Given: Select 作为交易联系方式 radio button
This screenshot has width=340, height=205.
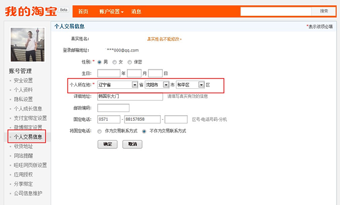Looking at the screenshot, I should (x=99, y=131).
